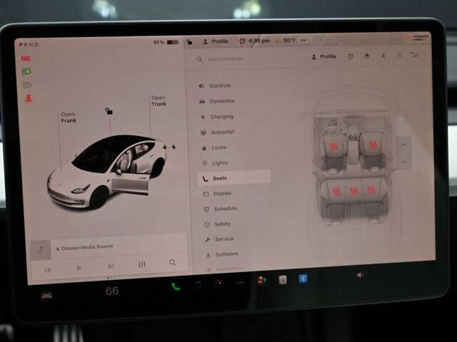Viewport: 457px width, 342px height.
Task: Toggle the front passenger seat heater
Action: pos(373,145)
